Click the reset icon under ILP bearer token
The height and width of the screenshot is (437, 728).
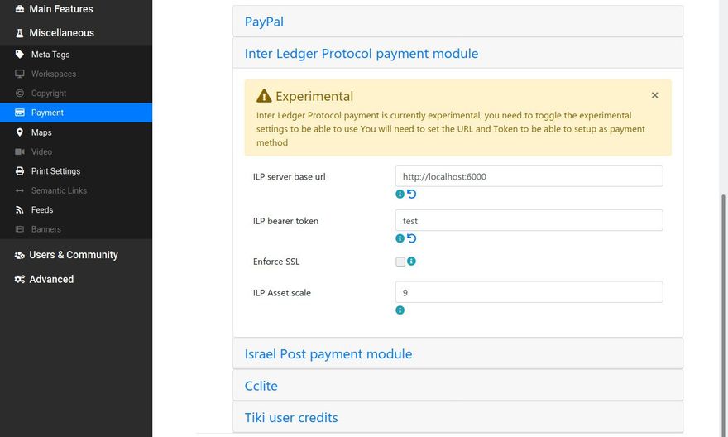coord(412,238)
